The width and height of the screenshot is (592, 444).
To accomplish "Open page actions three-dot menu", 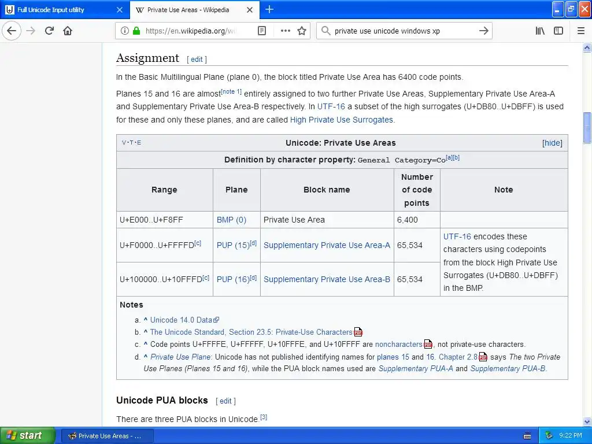I will pyautogui.click(x=286, y=31).
